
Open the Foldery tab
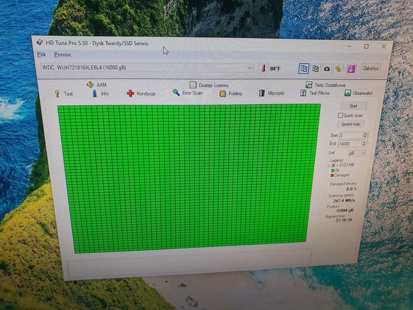231,93
